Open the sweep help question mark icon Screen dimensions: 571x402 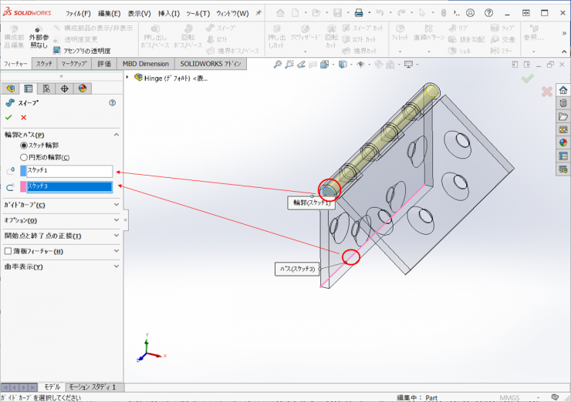[113, 102]
